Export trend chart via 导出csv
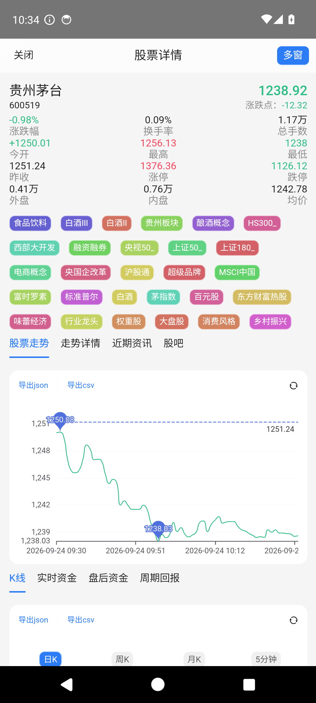316x703 pixels. [x=81, y=385]
